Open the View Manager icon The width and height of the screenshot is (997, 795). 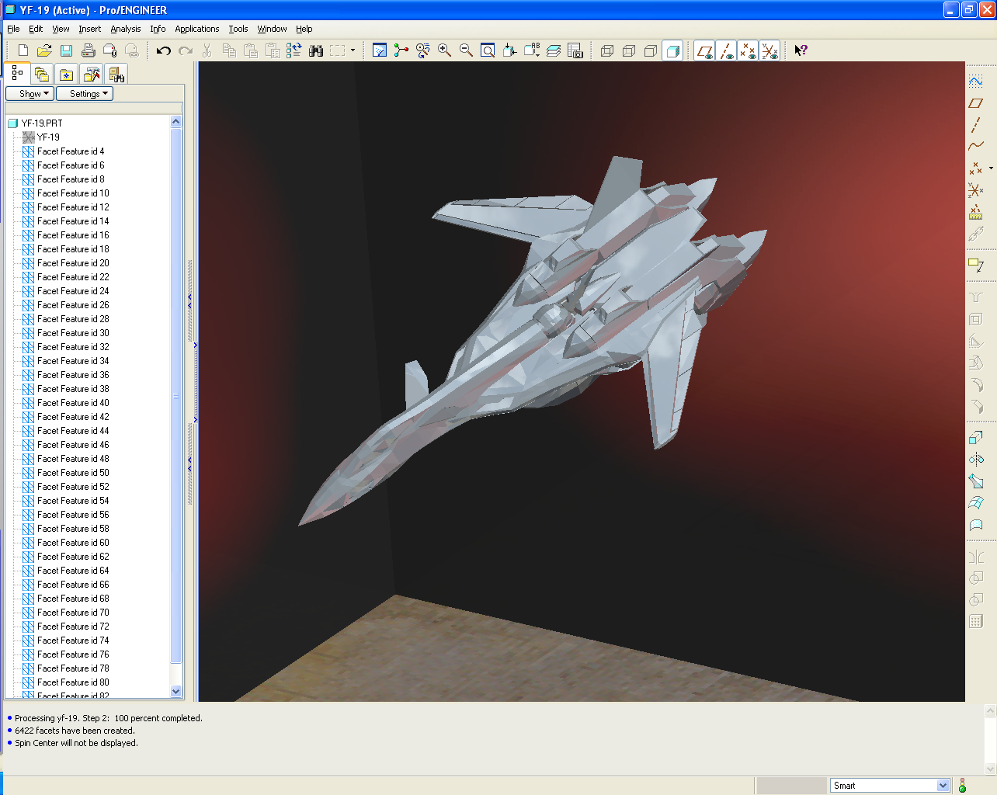[x=575, y=50]
